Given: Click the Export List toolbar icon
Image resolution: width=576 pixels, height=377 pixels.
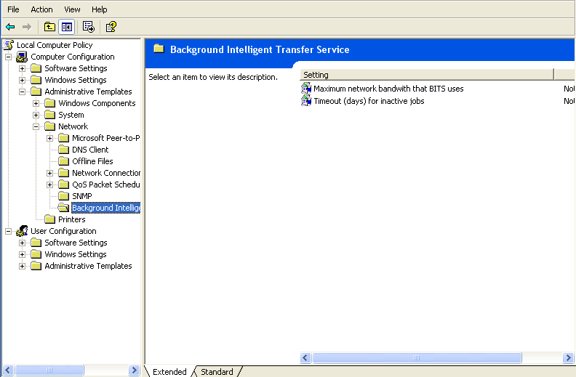Looking at the screenshot, I should pos(89,27).
